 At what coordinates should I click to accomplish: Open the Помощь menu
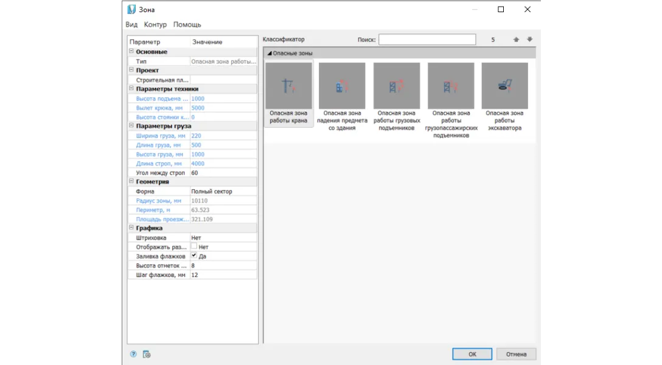[187, 24]
